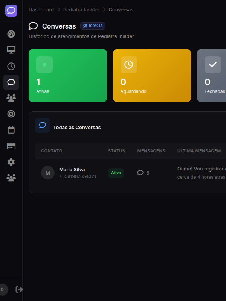Open the user avatar labeled D

(x=3, y=289)
